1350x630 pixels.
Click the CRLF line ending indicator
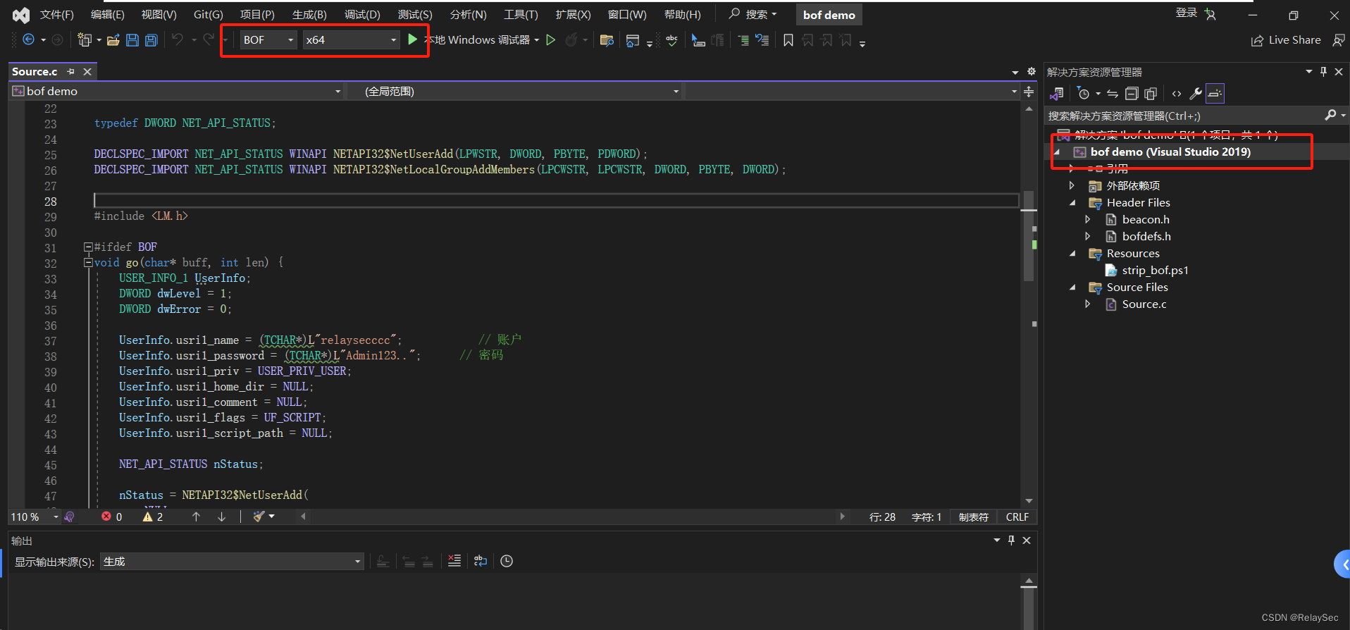(x=1017, y=517)
